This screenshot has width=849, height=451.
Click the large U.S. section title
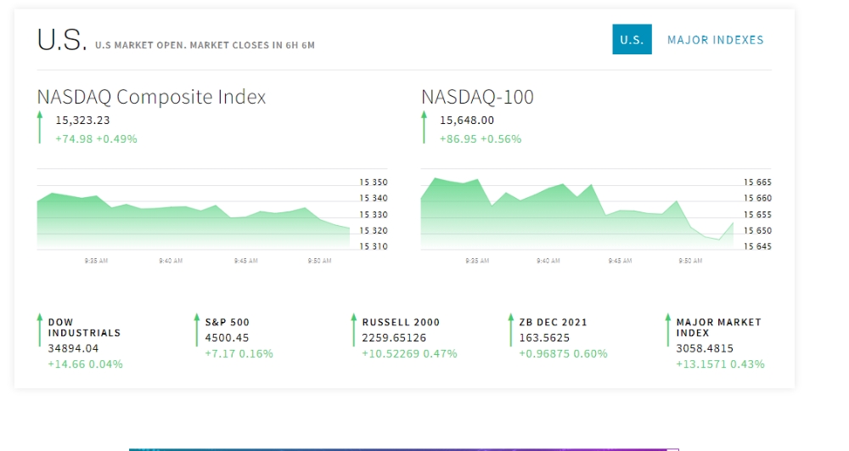pyautogui.click(x=61, y=40)
